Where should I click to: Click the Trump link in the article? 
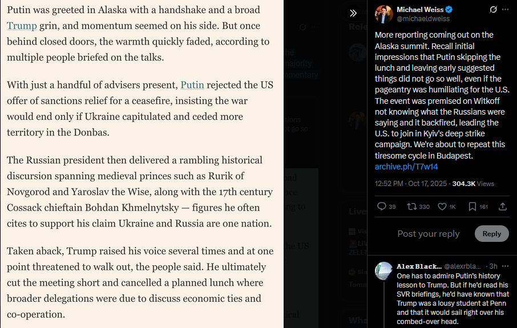tap(22, 26)
